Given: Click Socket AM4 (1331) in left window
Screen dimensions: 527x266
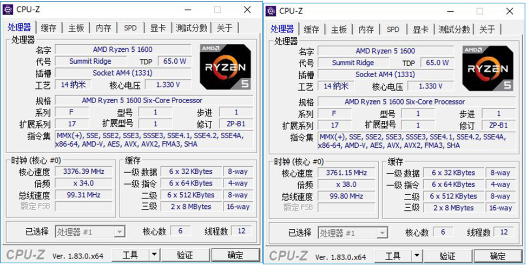Looking at the screenshot, I should [x=123, y=73].
